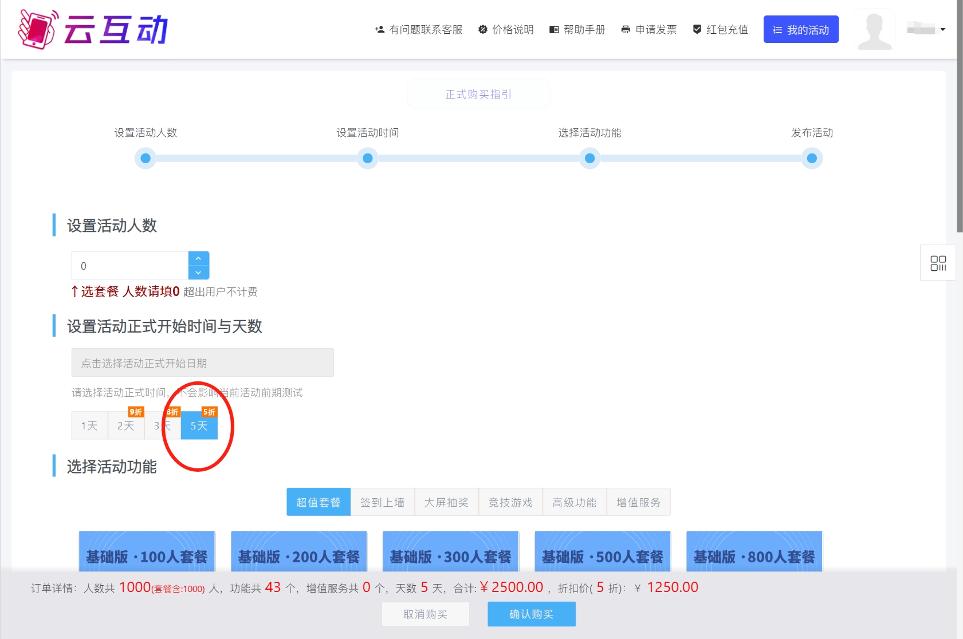This screenshot has height=639, width=963.
Task: Click the 选择活动功能 step dot
Action: tap(589, 158)
